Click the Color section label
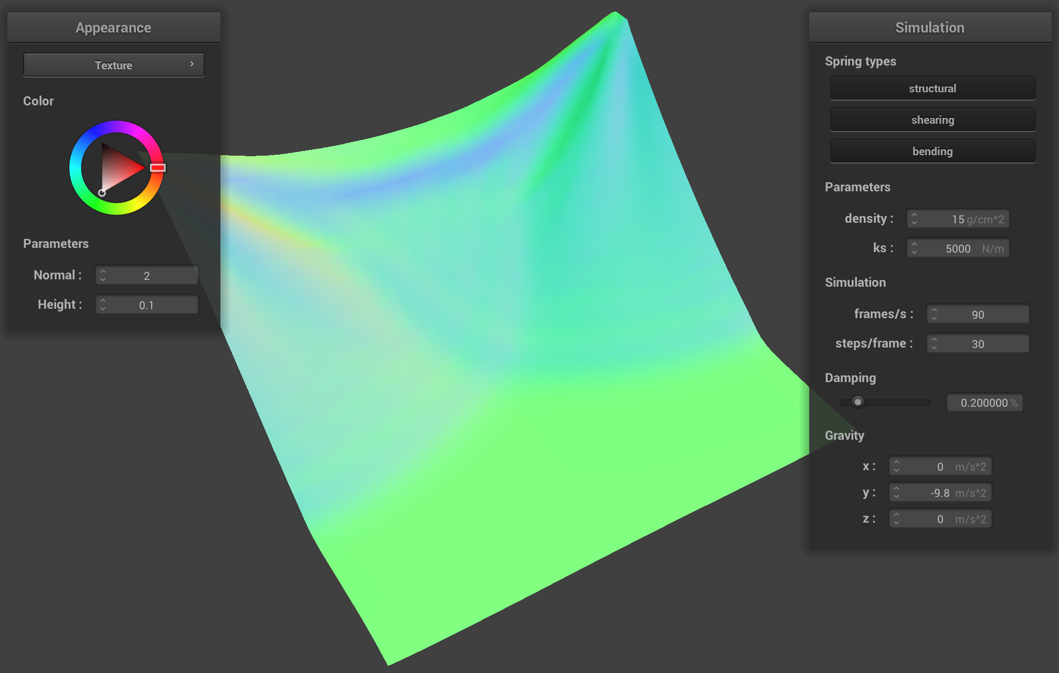1059x673 pixels. coord(38,101)
